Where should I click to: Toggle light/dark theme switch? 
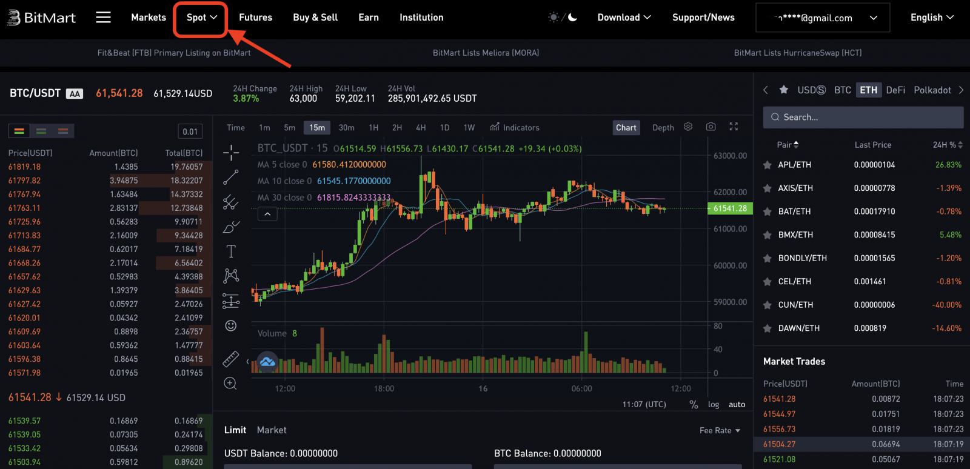[563, 18]
